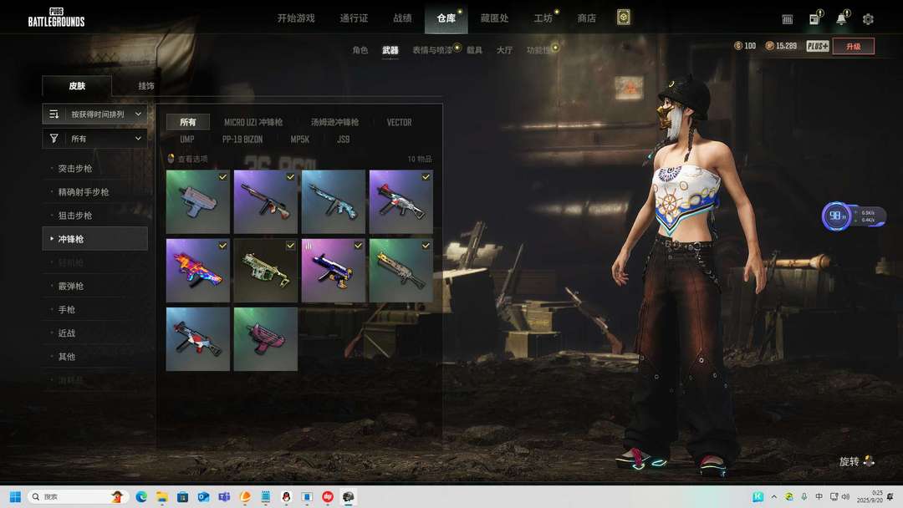Click the 98 FPS performance overlay circle
This screenshot has height=508, width=903.
(x=835, y=216)
